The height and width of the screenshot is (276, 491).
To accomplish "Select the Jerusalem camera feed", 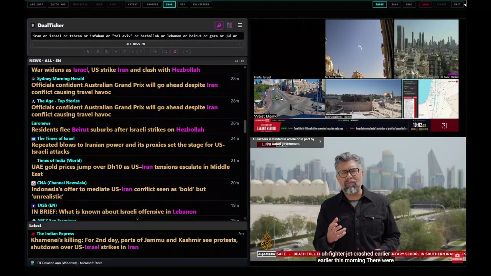I will [363, 99].
